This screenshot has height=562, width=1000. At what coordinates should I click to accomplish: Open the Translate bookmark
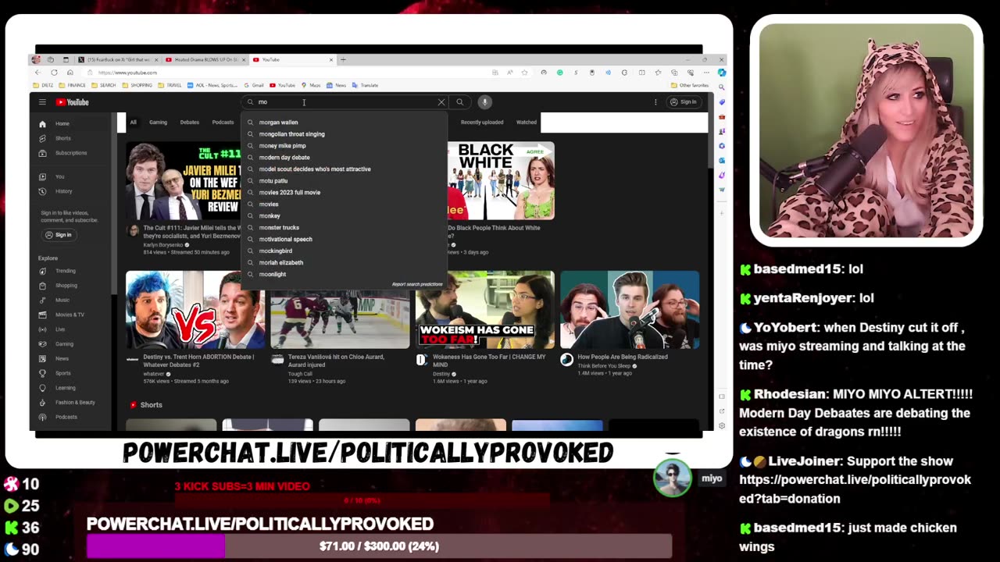[366, 85]
